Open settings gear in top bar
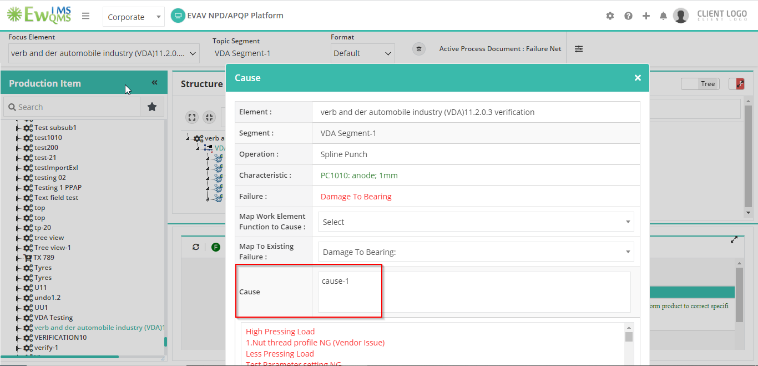This screenshot has height=366, width=758. [x=610, y=16]
